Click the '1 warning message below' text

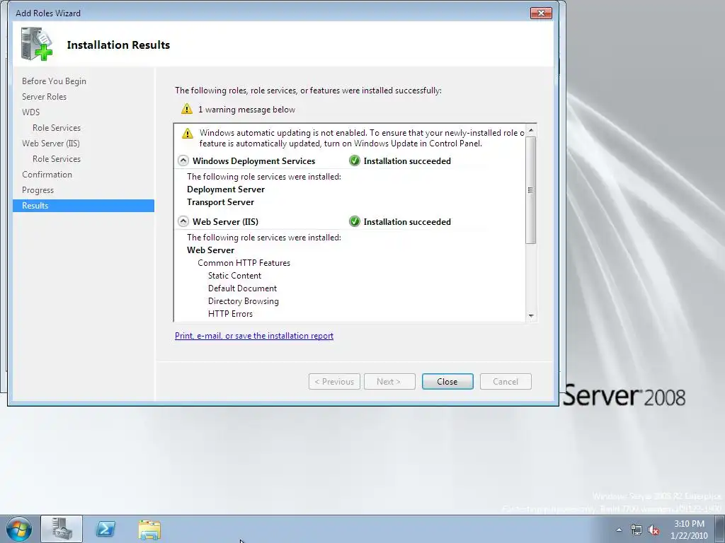coord(246,110)
